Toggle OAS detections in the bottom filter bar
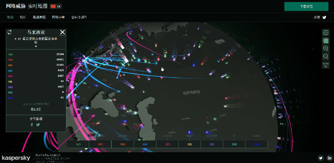The image size is (334, 163). (78, 144)
